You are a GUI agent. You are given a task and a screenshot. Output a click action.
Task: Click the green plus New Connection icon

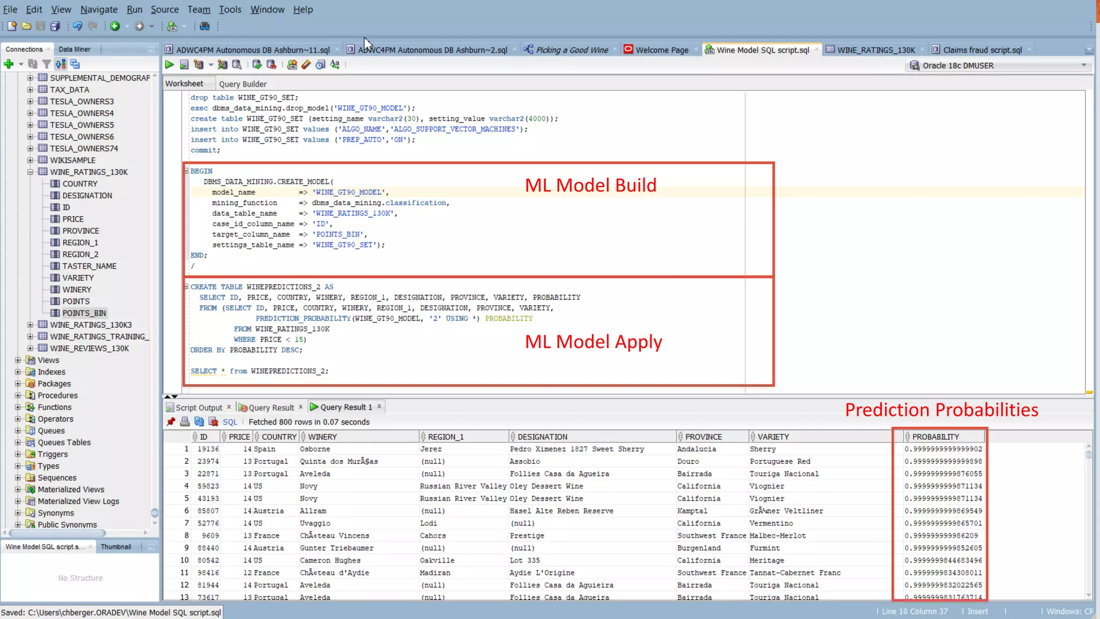(x=9, y=64)
